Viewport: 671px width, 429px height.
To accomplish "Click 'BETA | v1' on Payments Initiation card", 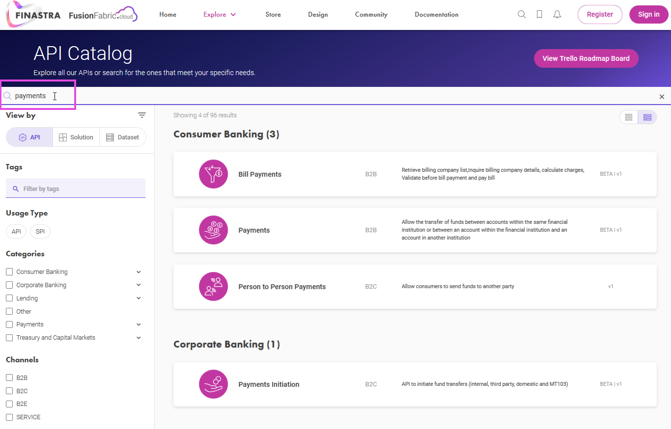I will (x=611, y=384).
